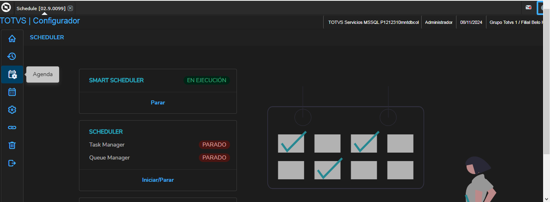Click the Queue Manager label
This screenshot has height=202, width=550.
[x=109, y=157]
